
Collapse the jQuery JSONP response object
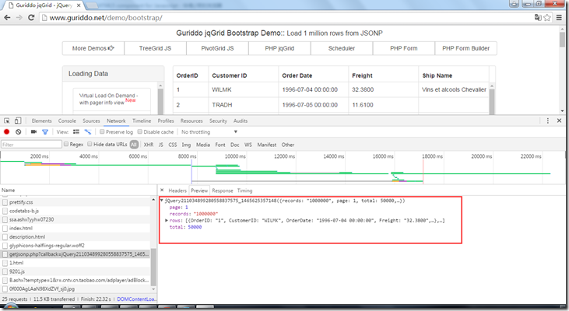[161, 200]
